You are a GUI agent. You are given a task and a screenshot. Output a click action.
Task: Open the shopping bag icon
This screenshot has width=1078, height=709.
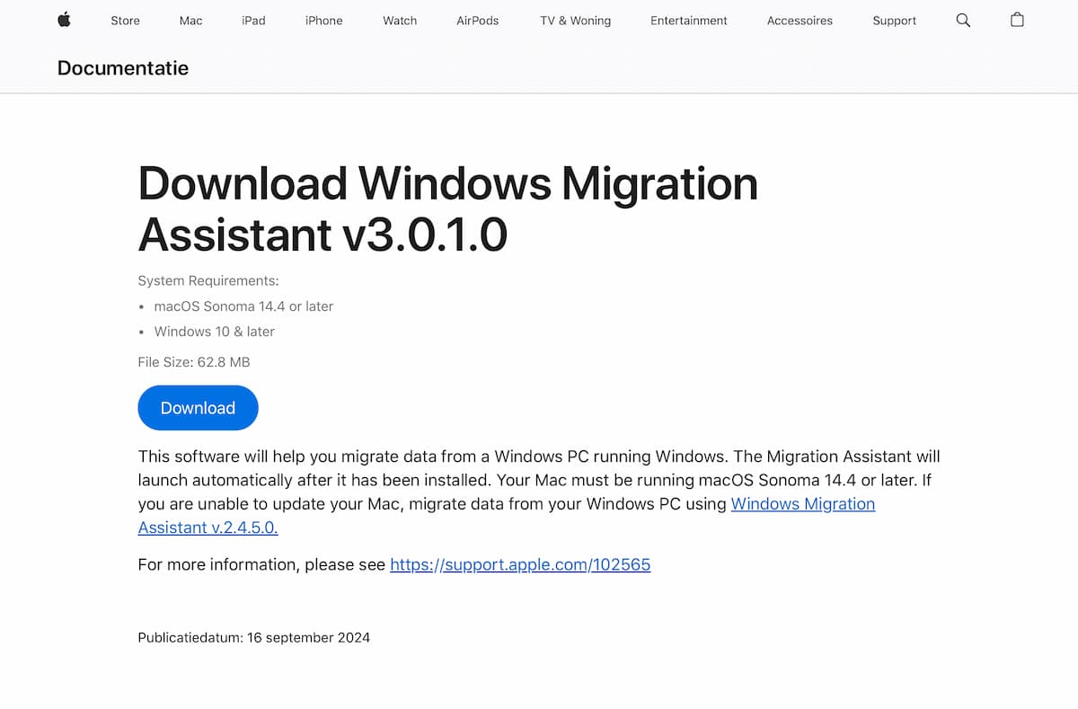pyautogui.click(x=1017, y=20)
